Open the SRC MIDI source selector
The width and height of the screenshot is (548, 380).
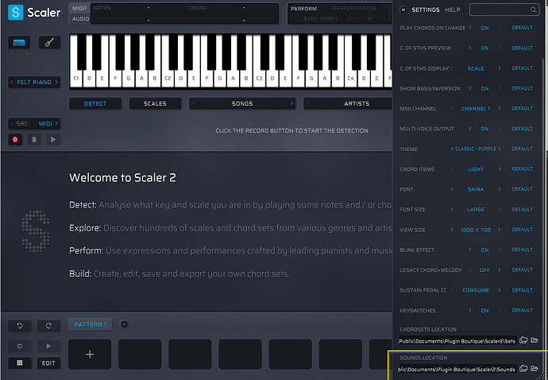tap(34, 123)
